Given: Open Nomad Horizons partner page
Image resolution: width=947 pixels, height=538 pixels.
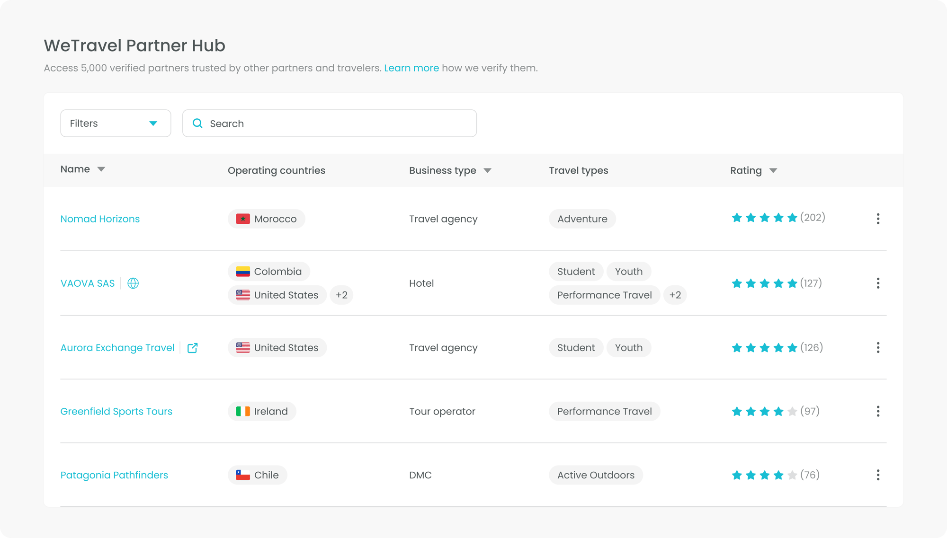Looking at the screenshot, I should (x=100, y=219).
